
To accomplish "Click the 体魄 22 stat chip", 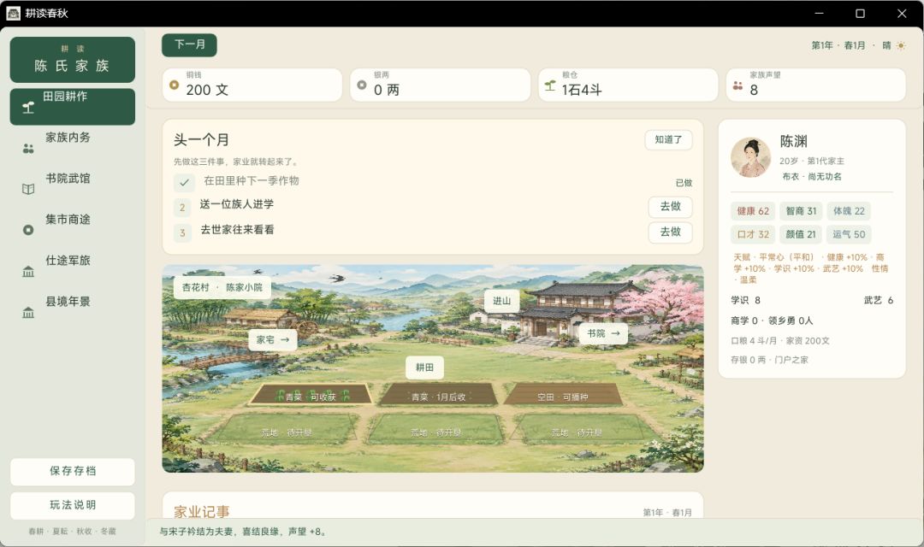I will click(849, 211).
